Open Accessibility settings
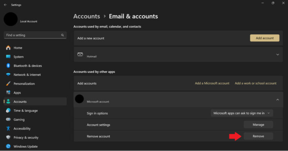The height and width of the screenshot is (151, 288). 35,128
